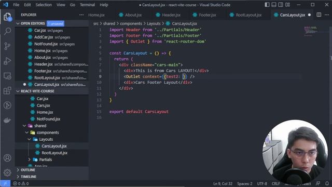The image size is (332, 187).
Task: Open the Edit menu
Action: pos(27,5)
